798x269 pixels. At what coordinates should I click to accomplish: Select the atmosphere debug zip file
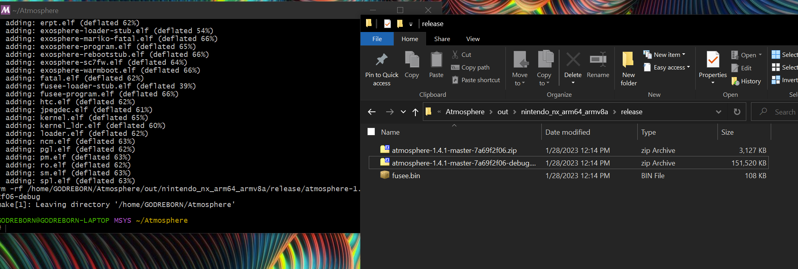[x=464, y=163]
